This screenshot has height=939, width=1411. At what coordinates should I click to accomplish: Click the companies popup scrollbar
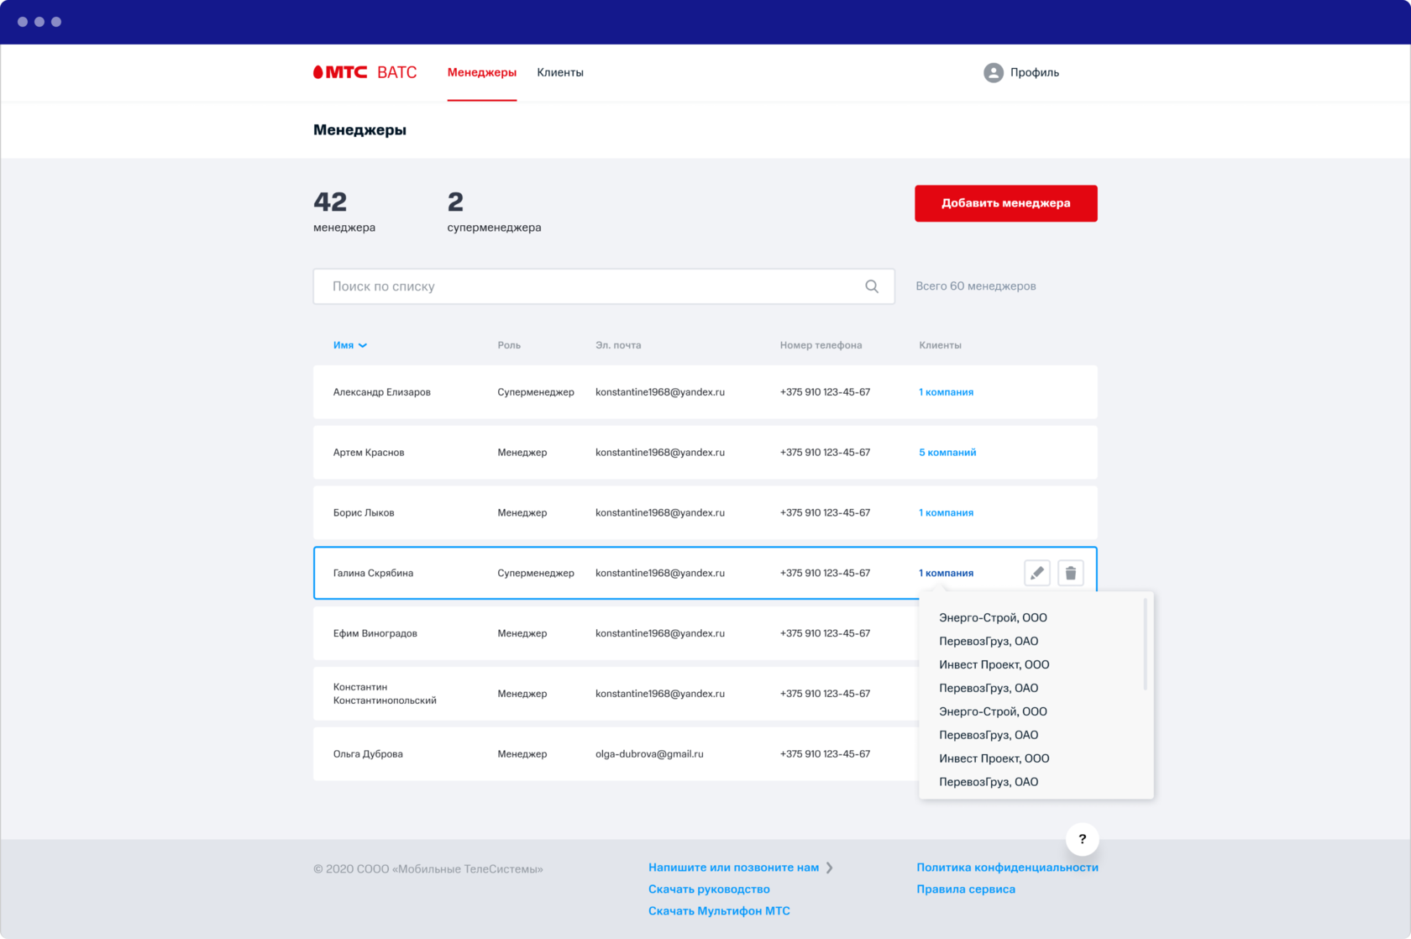point(1146,644)
